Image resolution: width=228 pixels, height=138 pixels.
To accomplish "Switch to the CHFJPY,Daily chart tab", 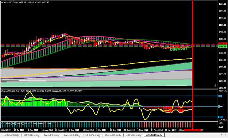I will 93,135.
